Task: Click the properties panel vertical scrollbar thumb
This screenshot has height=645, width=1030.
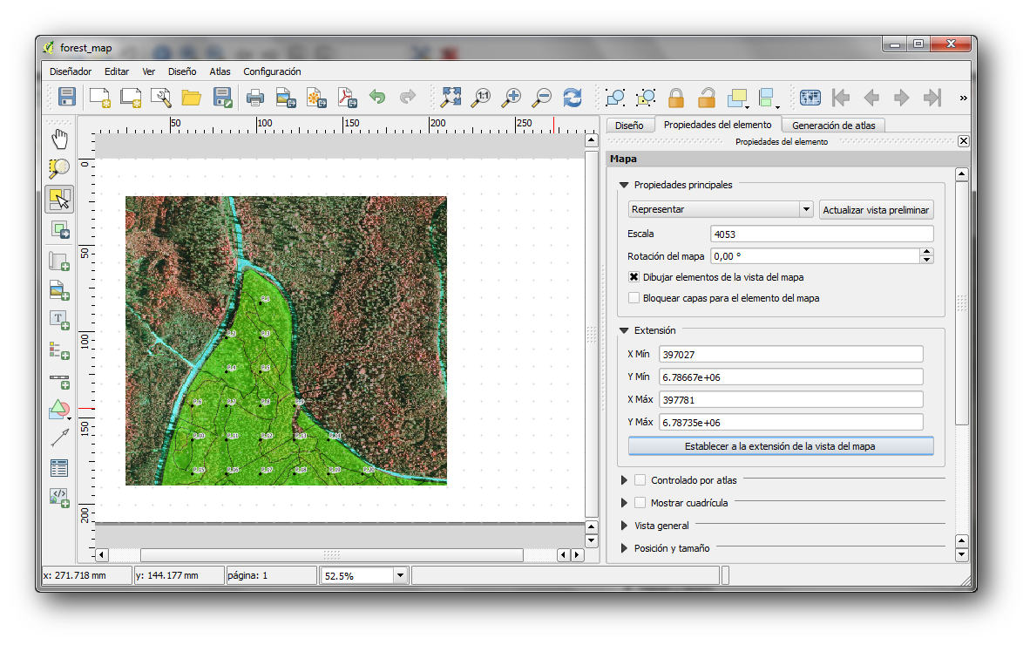Action: tap(962, 303)
